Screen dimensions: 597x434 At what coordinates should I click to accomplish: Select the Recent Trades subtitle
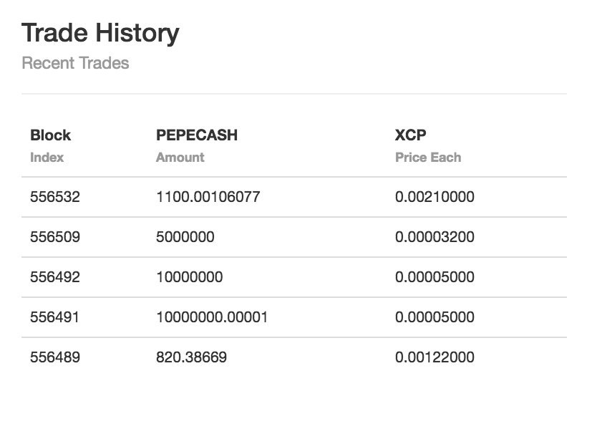pos(75,63)
